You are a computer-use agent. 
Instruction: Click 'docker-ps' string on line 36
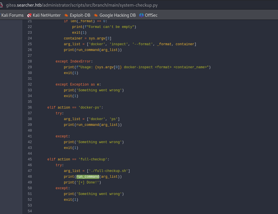click(x=90, y=107)
